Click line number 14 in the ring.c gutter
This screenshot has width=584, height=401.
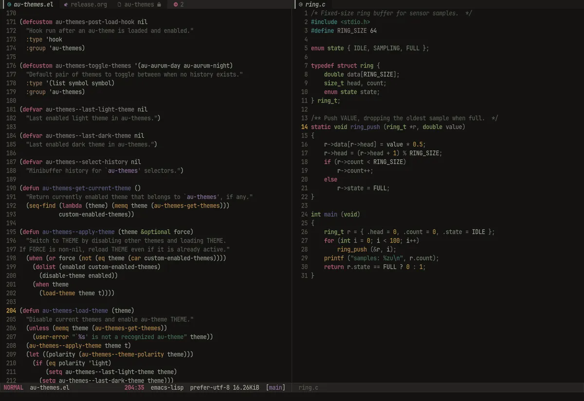(304, 127)
